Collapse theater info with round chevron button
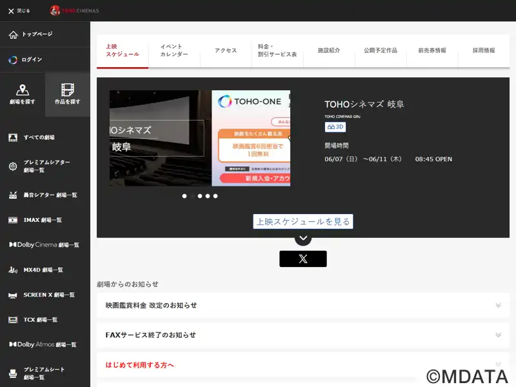The width and height of the screenshot is (516, 387). [x=303, y=238]
